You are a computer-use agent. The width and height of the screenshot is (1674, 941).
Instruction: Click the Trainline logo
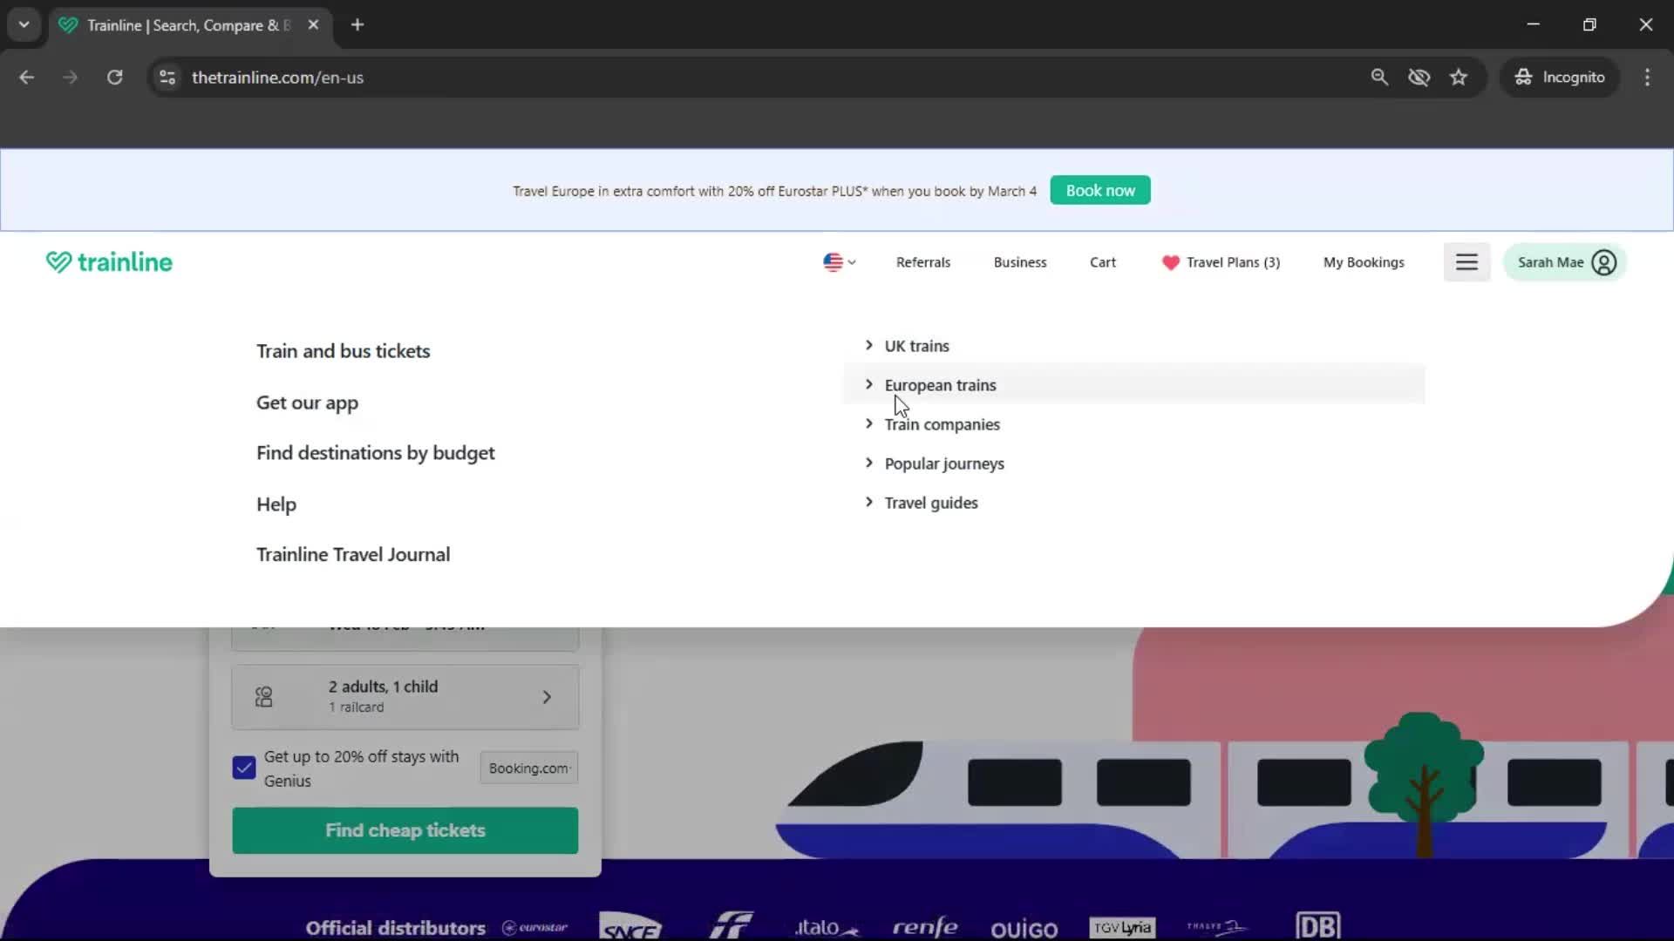[x=108, y=261]
